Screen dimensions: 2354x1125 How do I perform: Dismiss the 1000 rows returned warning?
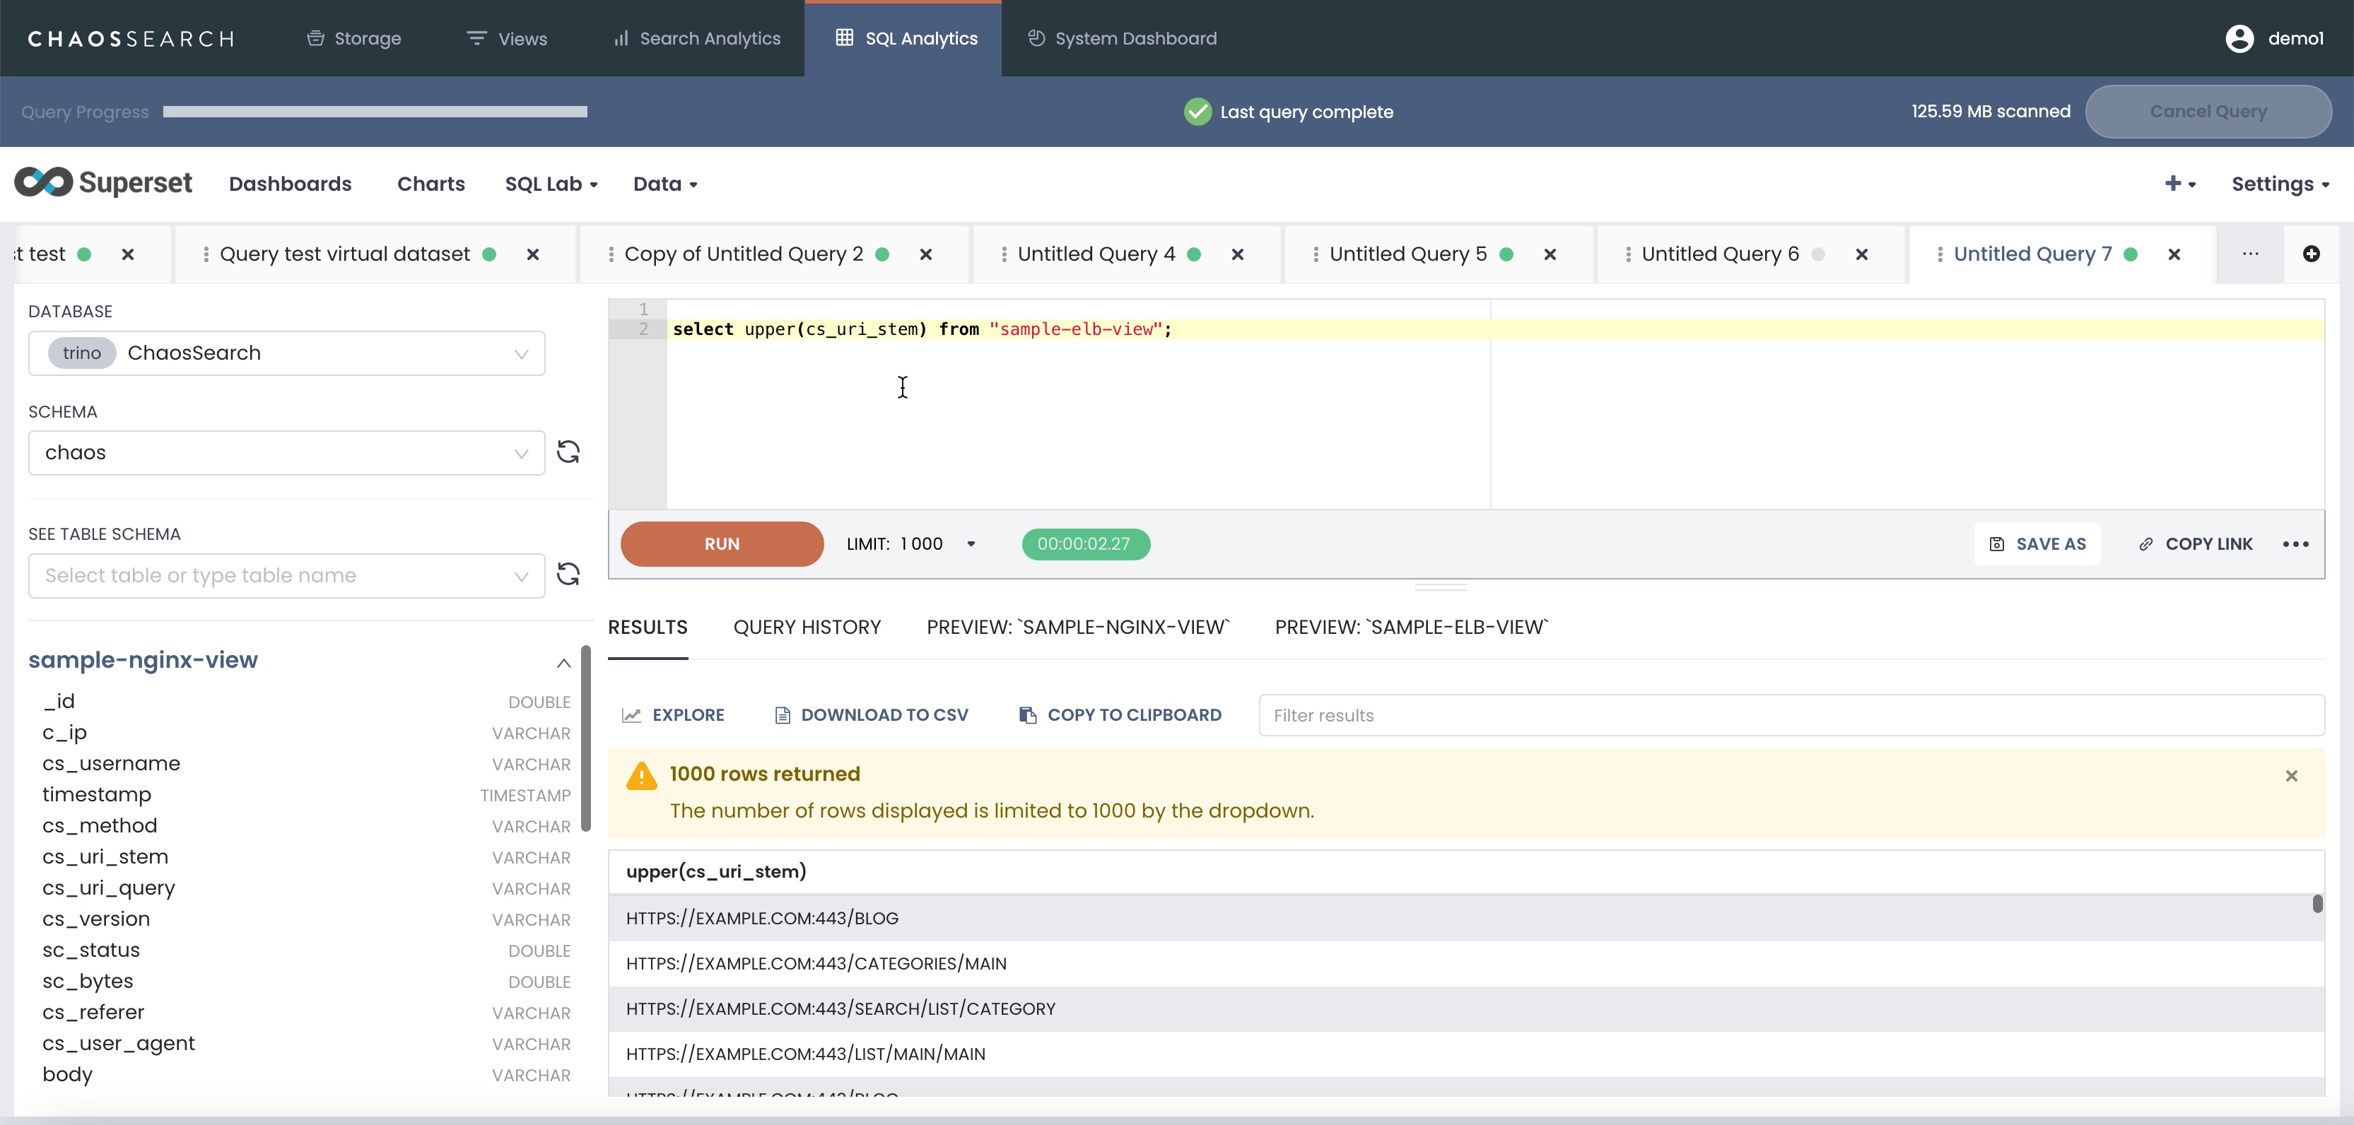tap(2291, 775)
